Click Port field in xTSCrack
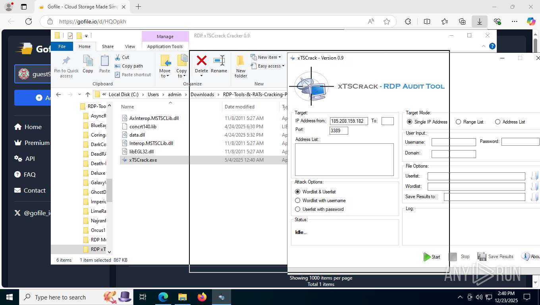The image size is (540, 305). click(x=339, y=131)
